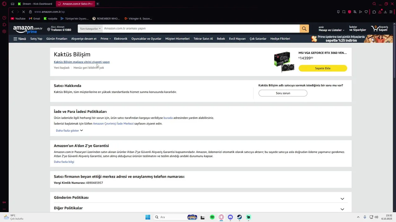396x222 pixels.
Task: Open the ad blocker shield icon
Action: coord(349,12)
